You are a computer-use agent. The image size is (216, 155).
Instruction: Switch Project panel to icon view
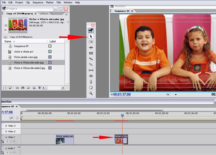(x=10, y=87)
